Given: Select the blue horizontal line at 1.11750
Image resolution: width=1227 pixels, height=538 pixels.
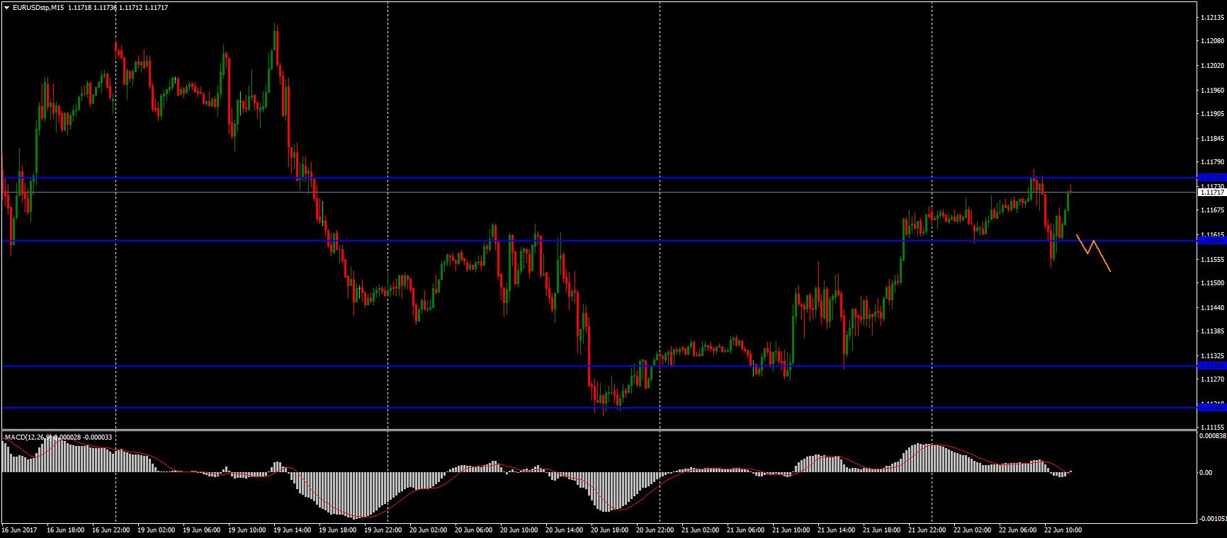Looking at the screenshot, I should (598, 178).
